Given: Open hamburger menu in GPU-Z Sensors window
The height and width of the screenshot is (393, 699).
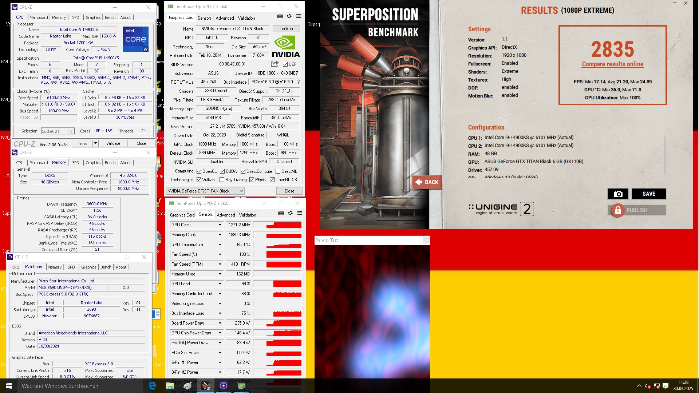Looking at the screenshot, I should click(300, 213).
